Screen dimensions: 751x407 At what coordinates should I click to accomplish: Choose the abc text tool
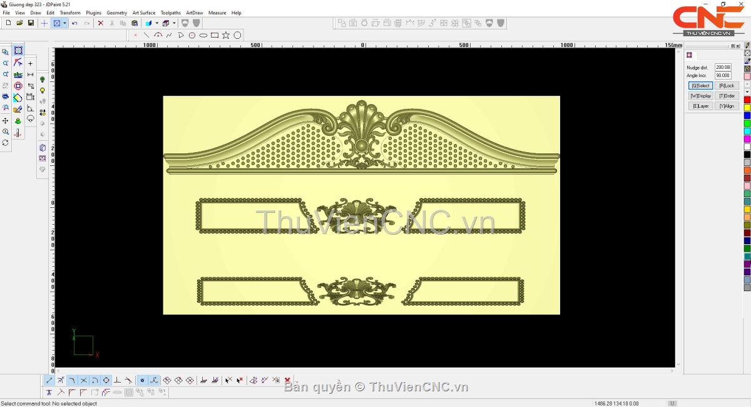coord(18,75)
